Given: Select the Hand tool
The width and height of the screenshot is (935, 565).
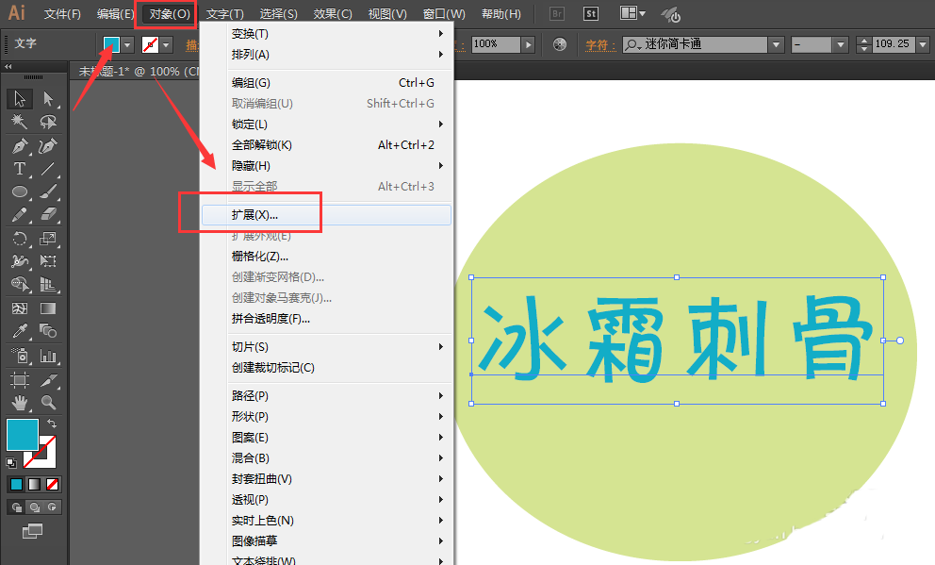Looking at the screenshot, I should 20,404.
